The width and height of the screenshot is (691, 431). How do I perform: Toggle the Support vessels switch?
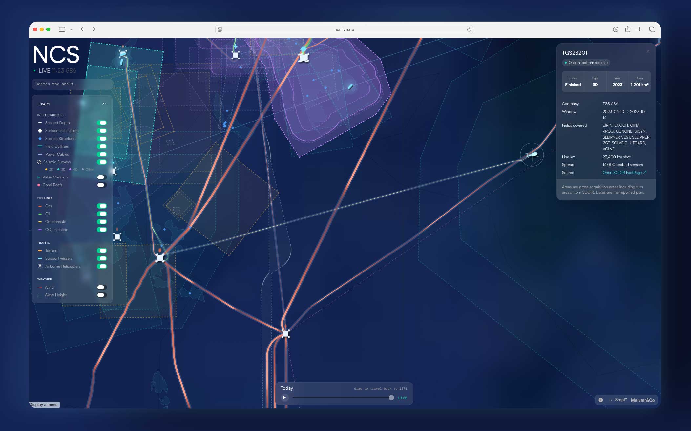(x=102, y=258)
